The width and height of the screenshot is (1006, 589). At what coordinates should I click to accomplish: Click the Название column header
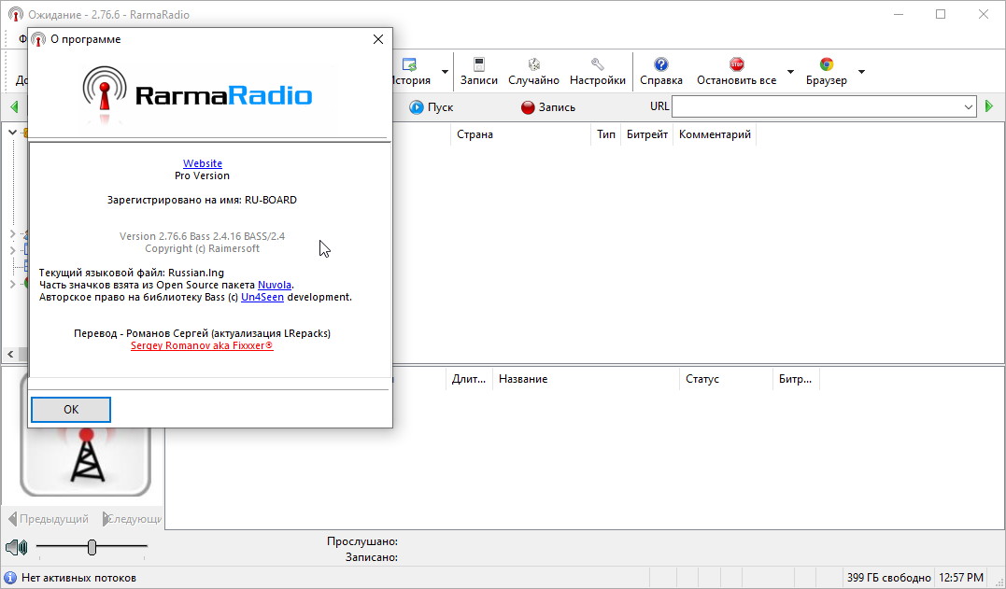pos(586,379)
